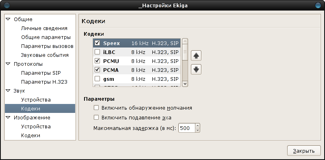This screenshot has width=325, height=160.
Task: Decrease the maximum delay value with down stepper
Action: click(x=197, y=130)
